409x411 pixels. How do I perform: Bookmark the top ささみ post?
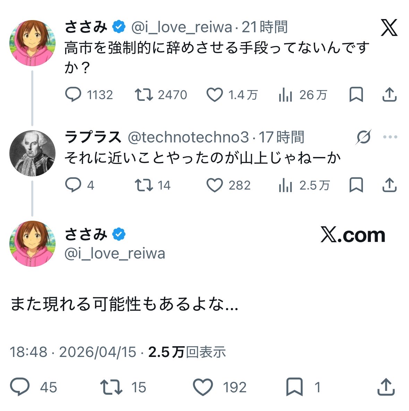[356, 95]
